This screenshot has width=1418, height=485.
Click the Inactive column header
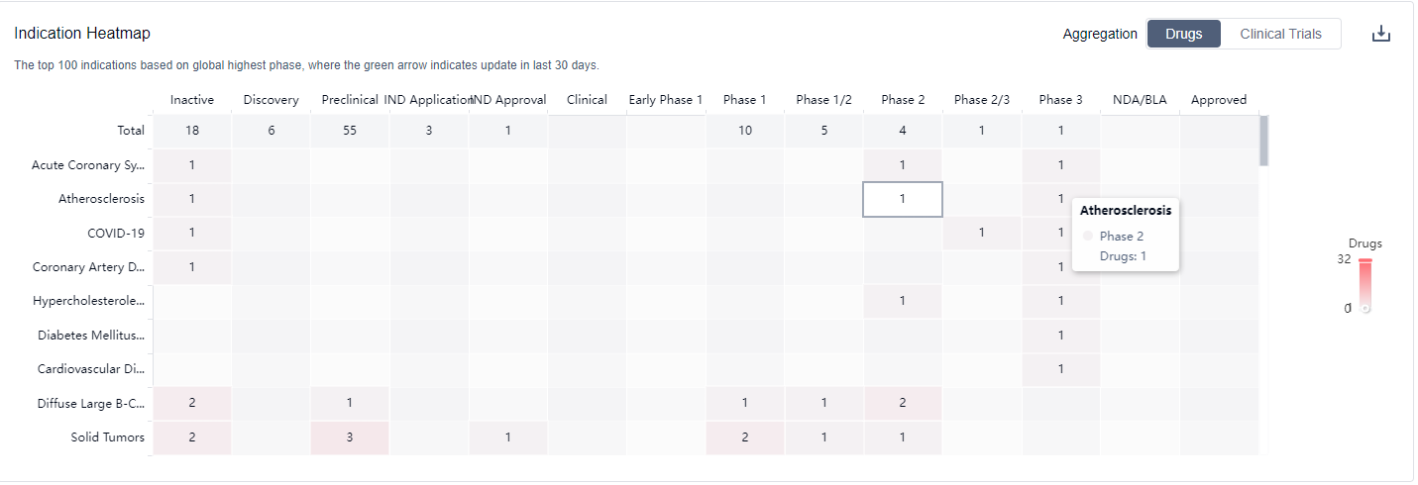tap(191, 100)
